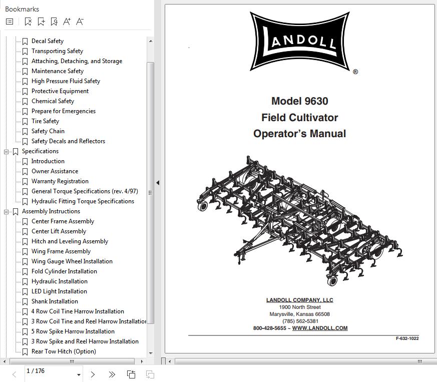The height and width of the screenshot is (382, 437).
Task: Click the document horizontal scrollbar thumb
Action: [x=305, y=361]
